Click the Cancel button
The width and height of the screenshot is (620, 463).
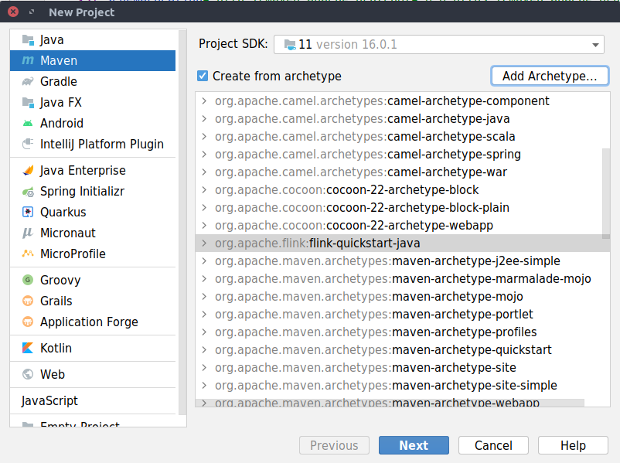[493, 445]
